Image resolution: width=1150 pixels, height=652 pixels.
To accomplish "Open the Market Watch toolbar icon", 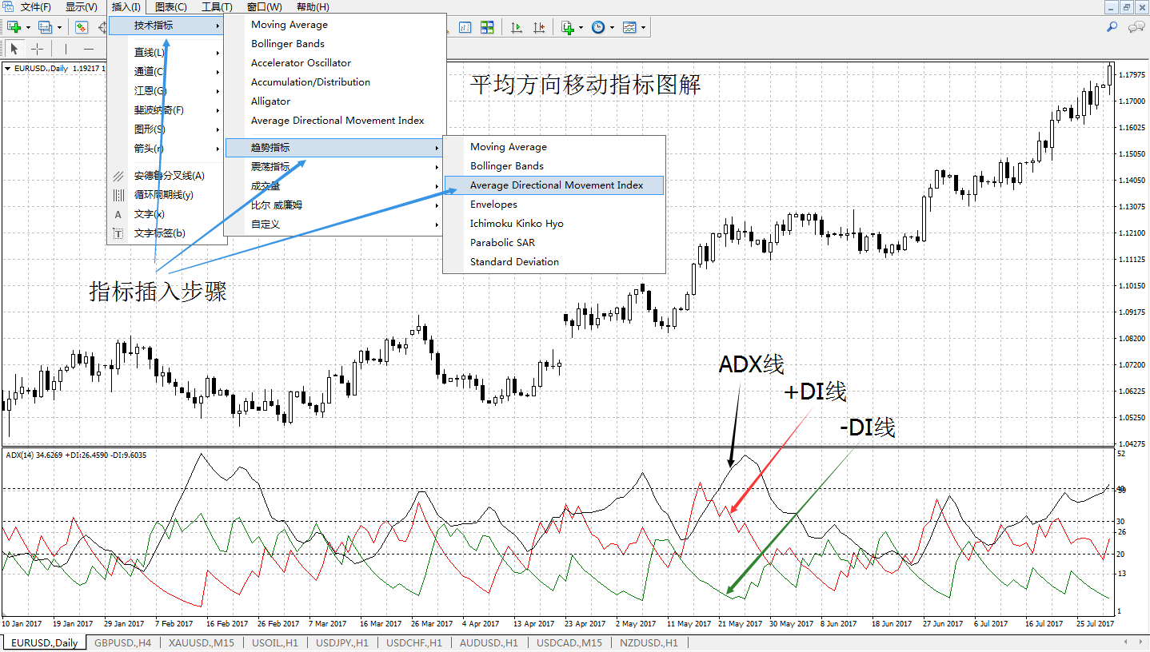I will tap(82, 27).
